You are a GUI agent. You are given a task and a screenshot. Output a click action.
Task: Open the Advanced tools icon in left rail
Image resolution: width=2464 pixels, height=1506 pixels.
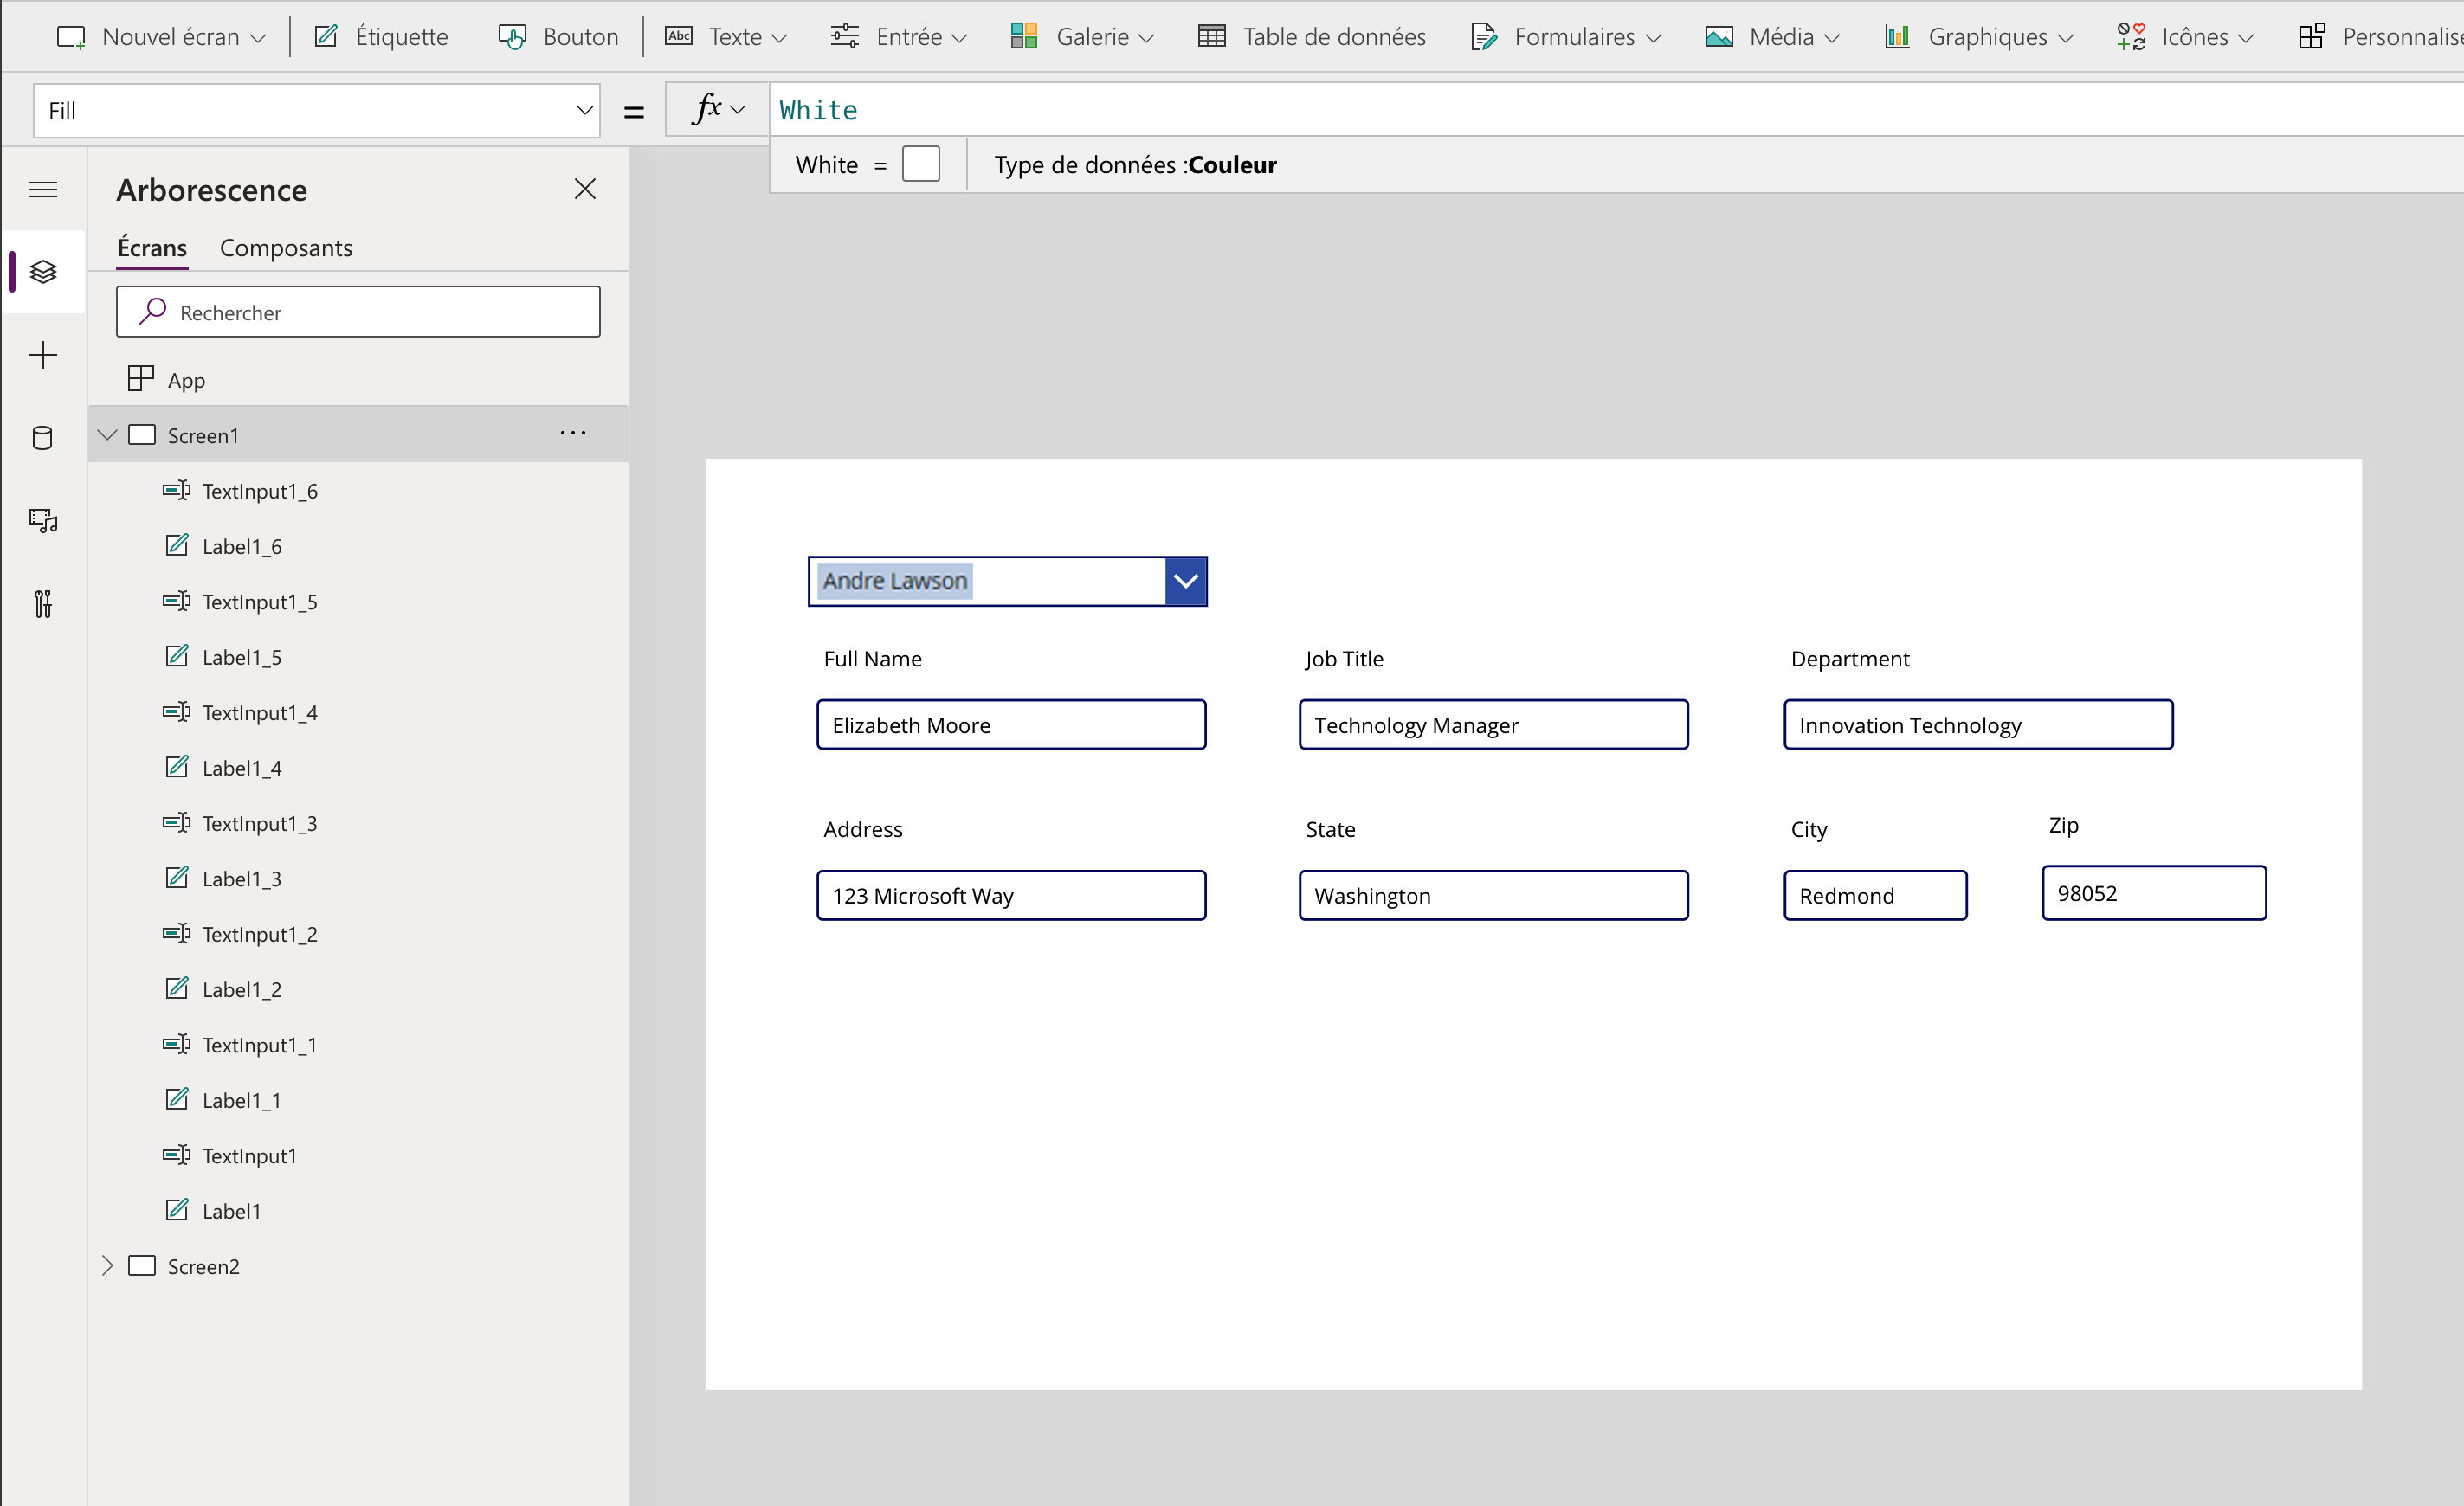coord(43,604)
